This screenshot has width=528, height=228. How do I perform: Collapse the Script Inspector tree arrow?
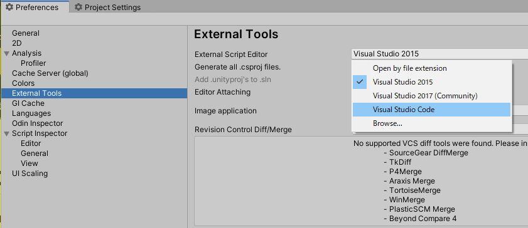[6, 133]
